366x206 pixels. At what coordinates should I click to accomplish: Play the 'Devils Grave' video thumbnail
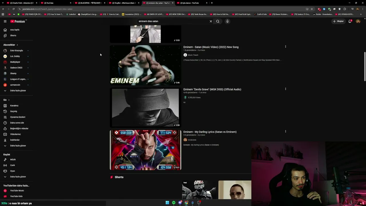pos(146,108)
